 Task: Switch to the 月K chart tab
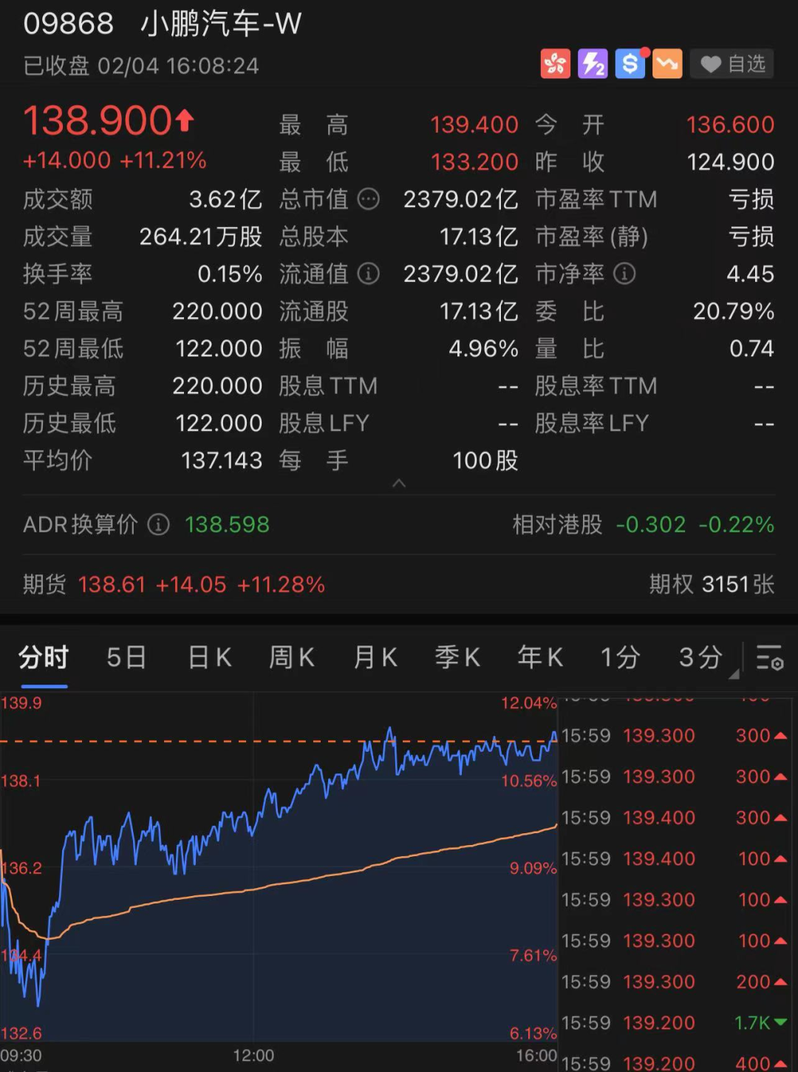click(375, 657)
